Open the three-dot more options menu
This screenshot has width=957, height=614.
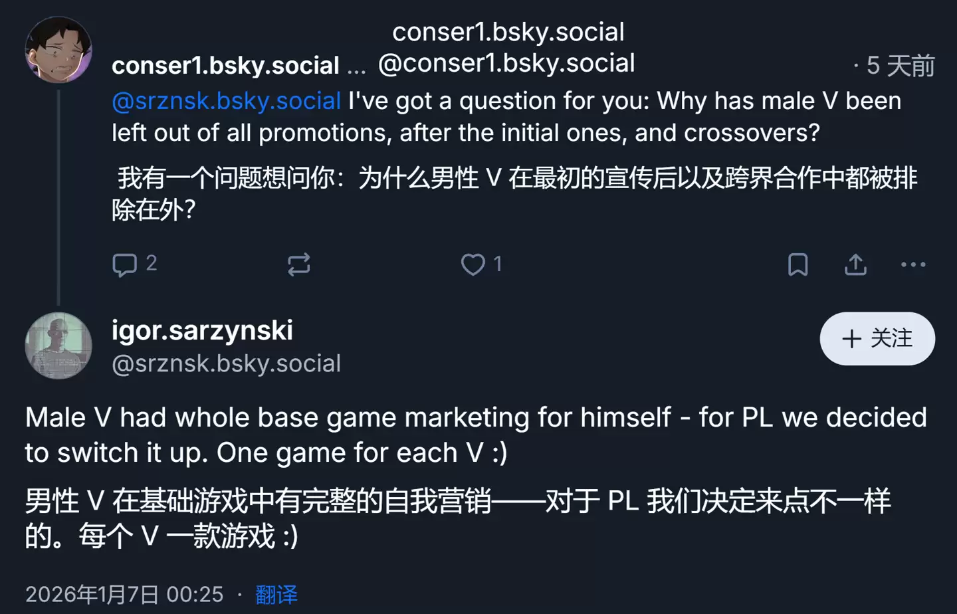point(912,264)
